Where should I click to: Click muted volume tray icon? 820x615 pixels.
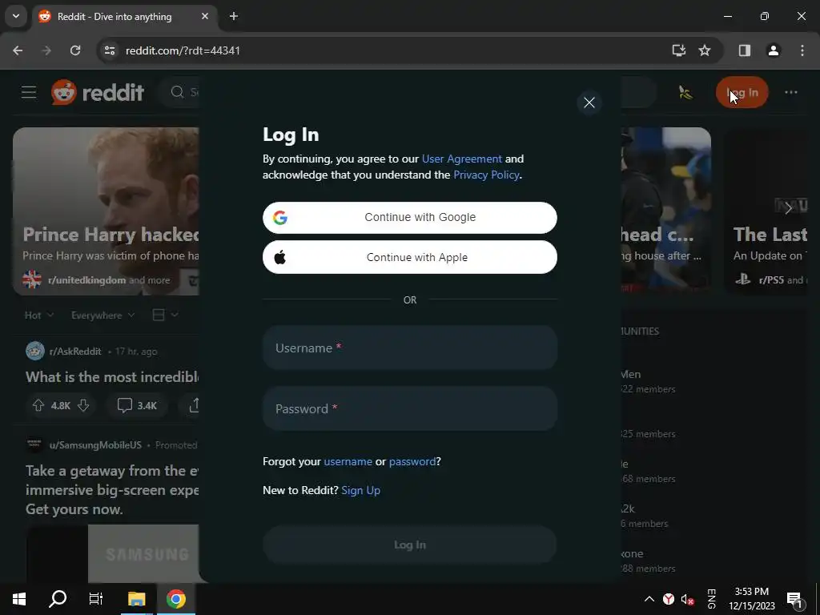click(x=687, y=599)
